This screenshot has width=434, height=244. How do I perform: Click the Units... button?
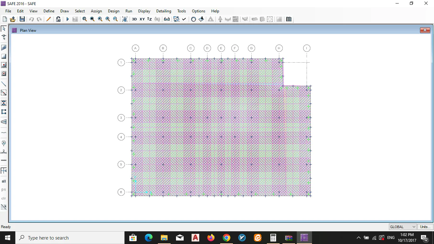click(x=425, y=227)
